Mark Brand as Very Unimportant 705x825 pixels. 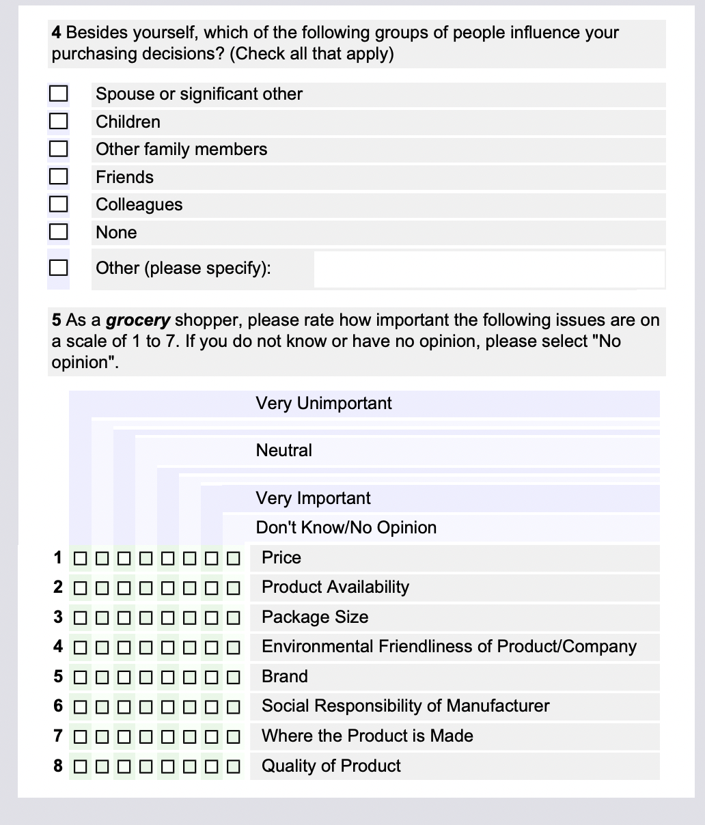[x=79, y=677]
